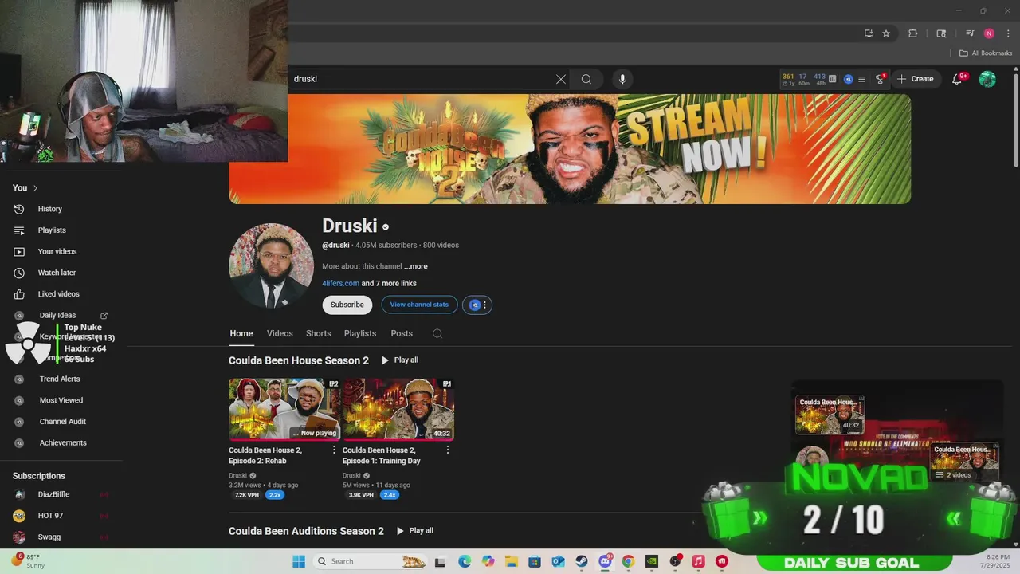This screenshot has width=1020, height=574.
Task: Click Episode 1: Training Day thumbnail
Action: 398,409
